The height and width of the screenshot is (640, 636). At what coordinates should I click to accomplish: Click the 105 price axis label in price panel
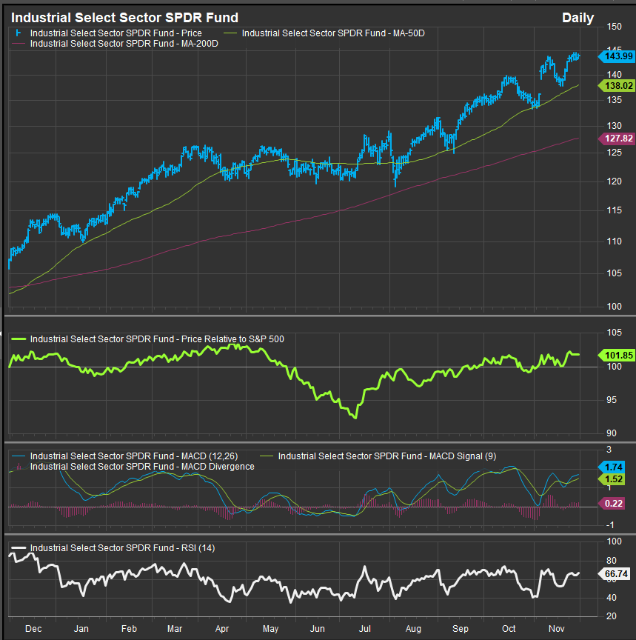(x=614, y=273)
